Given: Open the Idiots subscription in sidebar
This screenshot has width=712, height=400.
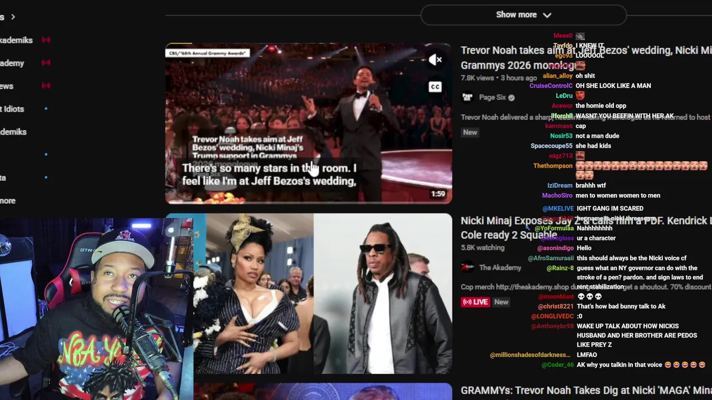Looking at the screenshot, I should 12,109.
